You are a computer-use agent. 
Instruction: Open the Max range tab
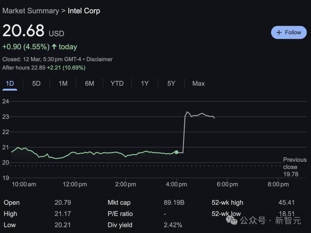click(x=198, y=84)
